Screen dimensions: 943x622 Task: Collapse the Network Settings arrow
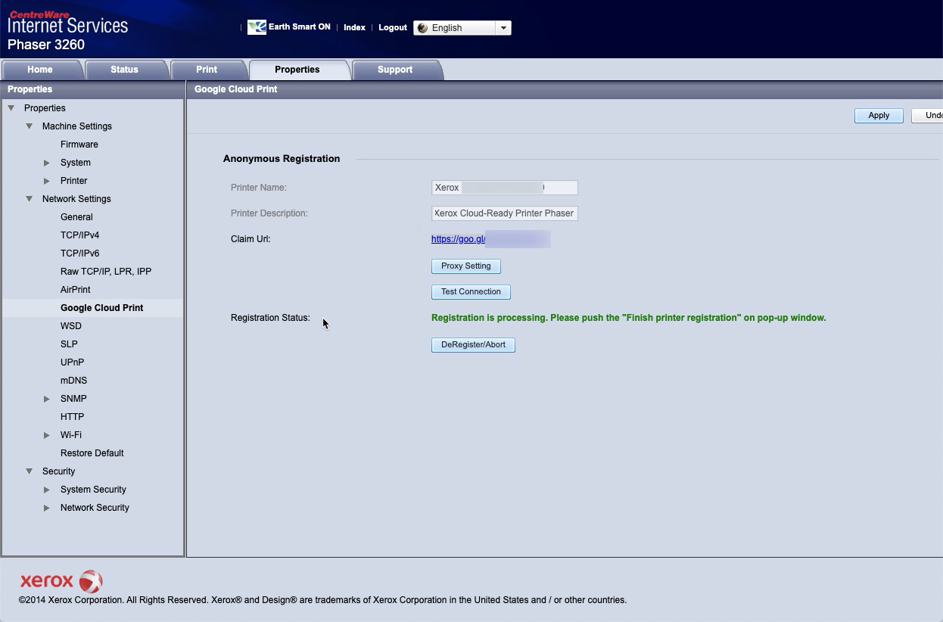click(30, 199)
